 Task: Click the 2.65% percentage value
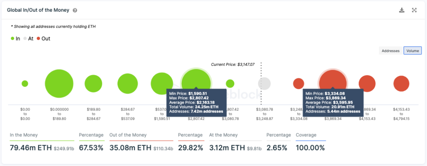pyautogui.click(x=277, y=148)
